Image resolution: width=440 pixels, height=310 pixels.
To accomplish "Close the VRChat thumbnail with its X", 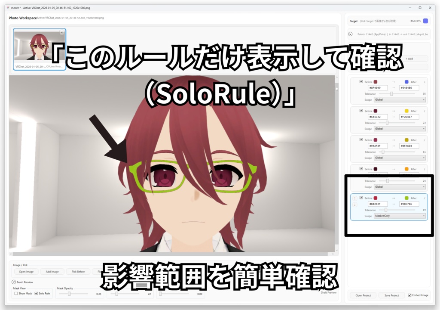I will [x=62, y=32].
